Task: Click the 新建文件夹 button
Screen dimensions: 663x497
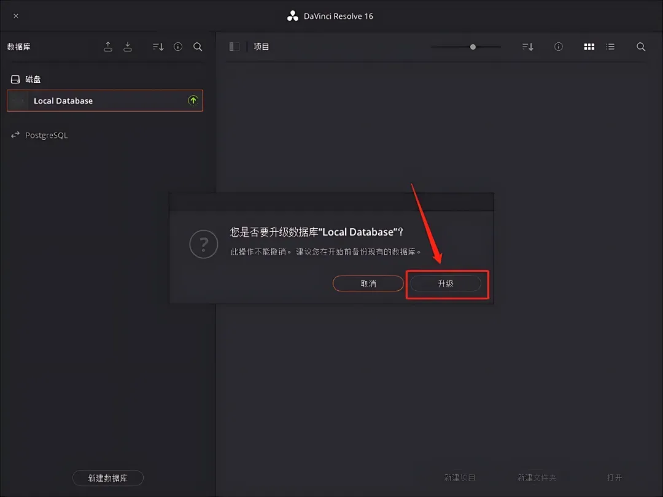Action: pyautogui.click(x=537, y=477)
